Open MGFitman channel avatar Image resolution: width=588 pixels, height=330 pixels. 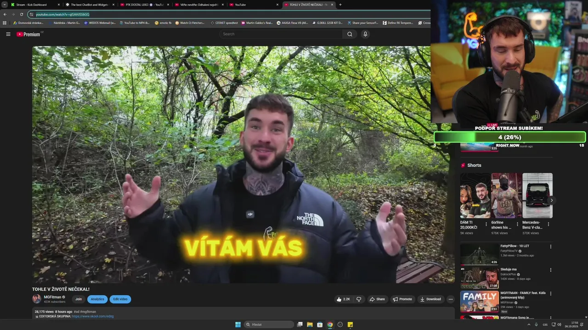[x=37, y=299]
